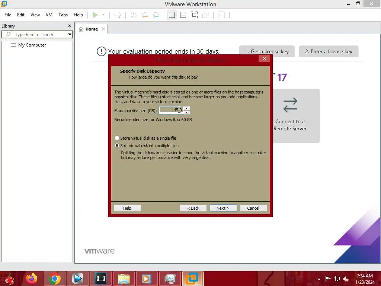Close the Home tab

(x=103, y=29)
